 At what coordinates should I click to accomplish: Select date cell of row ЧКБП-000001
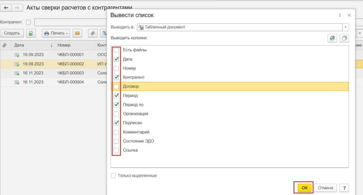point(33,55)
